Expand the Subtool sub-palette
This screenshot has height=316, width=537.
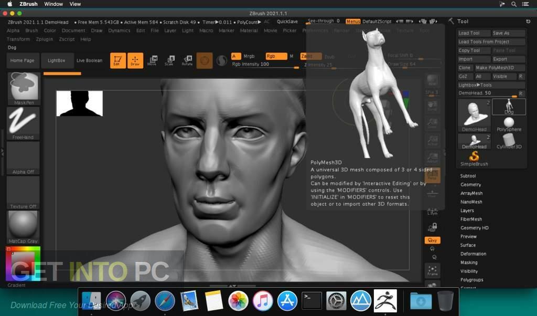(x=468, y=176)
